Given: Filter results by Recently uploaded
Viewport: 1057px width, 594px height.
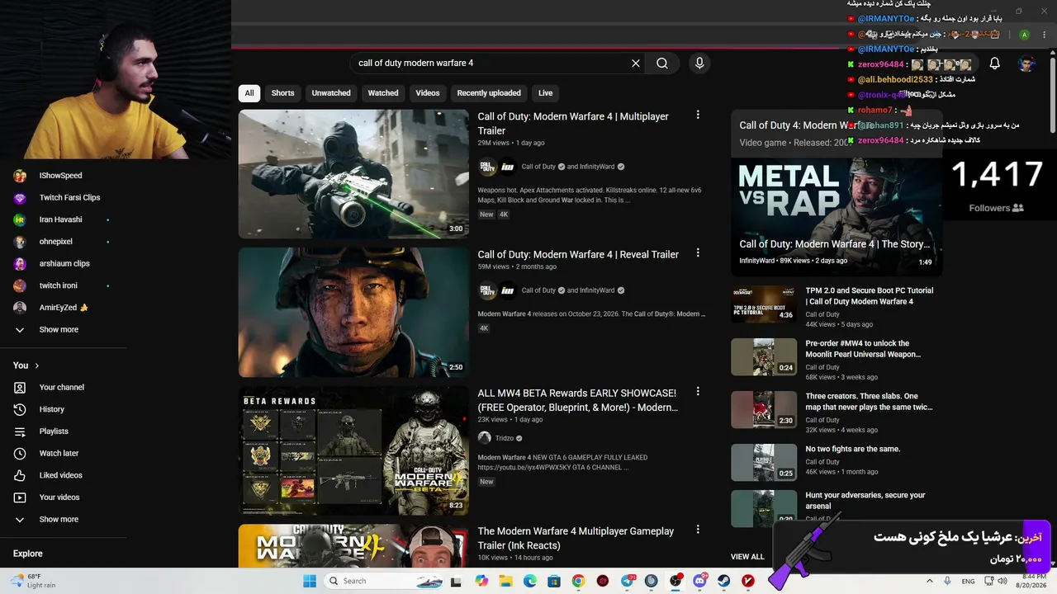Looking at the screenshot, I should tap(489, 93).
